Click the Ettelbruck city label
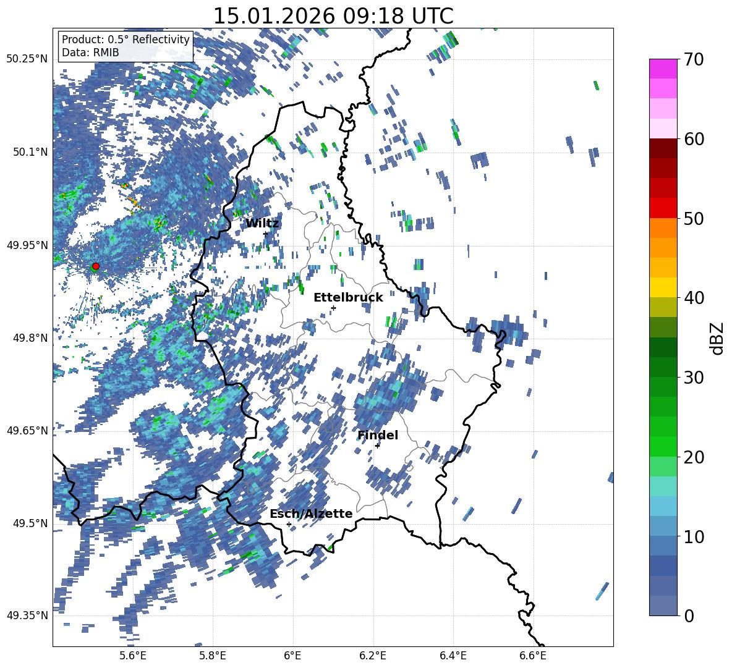Viewport: 732px width, 668px height. (348, 298)
